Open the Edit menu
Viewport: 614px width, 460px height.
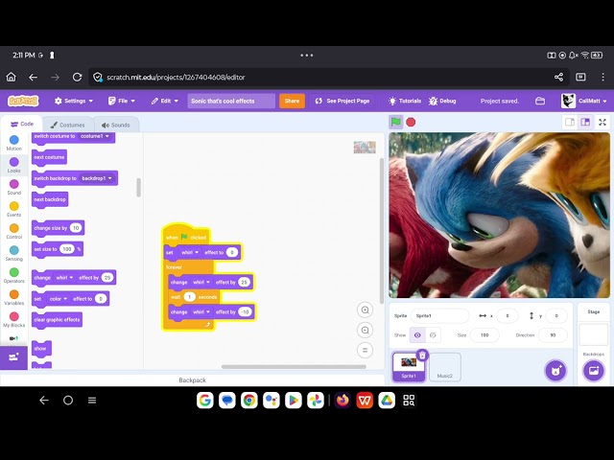point(165,101)
